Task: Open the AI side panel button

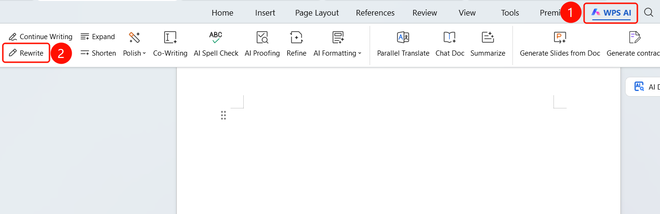Action: click(x=643, y=87)
